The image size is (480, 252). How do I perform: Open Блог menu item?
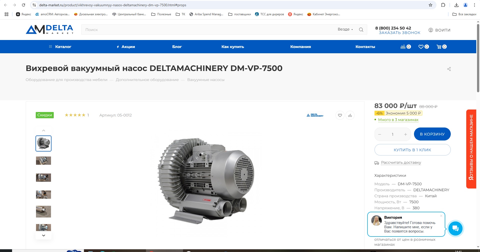coord(177,47)
